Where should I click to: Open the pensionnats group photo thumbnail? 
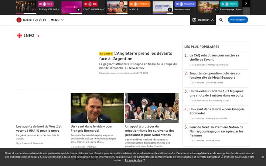point(152,108)
